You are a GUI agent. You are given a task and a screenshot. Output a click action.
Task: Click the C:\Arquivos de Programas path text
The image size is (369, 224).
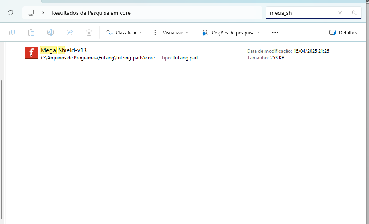click(x=98, y=58)
